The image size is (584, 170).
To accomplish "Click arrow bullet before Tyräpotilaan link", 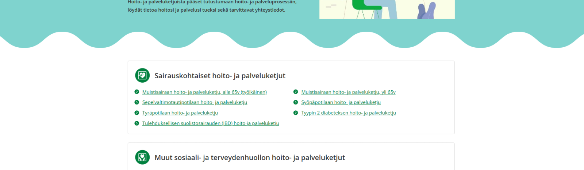I will (x=137, y=113).
